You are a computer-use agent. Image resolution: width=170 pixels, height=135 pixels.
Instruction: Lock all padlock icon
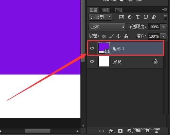pyautogui.click(x=126, y=36)
